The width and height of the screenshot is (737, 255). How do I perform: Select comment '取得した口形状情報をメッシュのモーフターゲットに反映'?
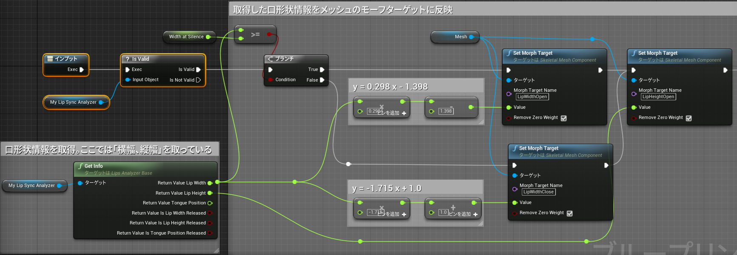483,9
